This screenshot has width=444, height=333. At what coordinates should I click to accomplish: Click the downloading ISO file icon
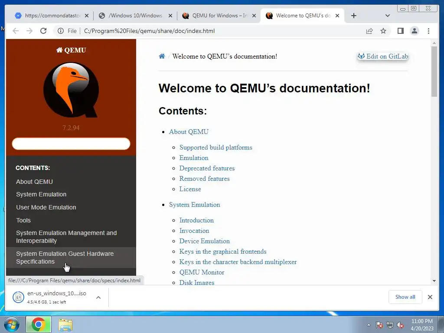point(18,297)
